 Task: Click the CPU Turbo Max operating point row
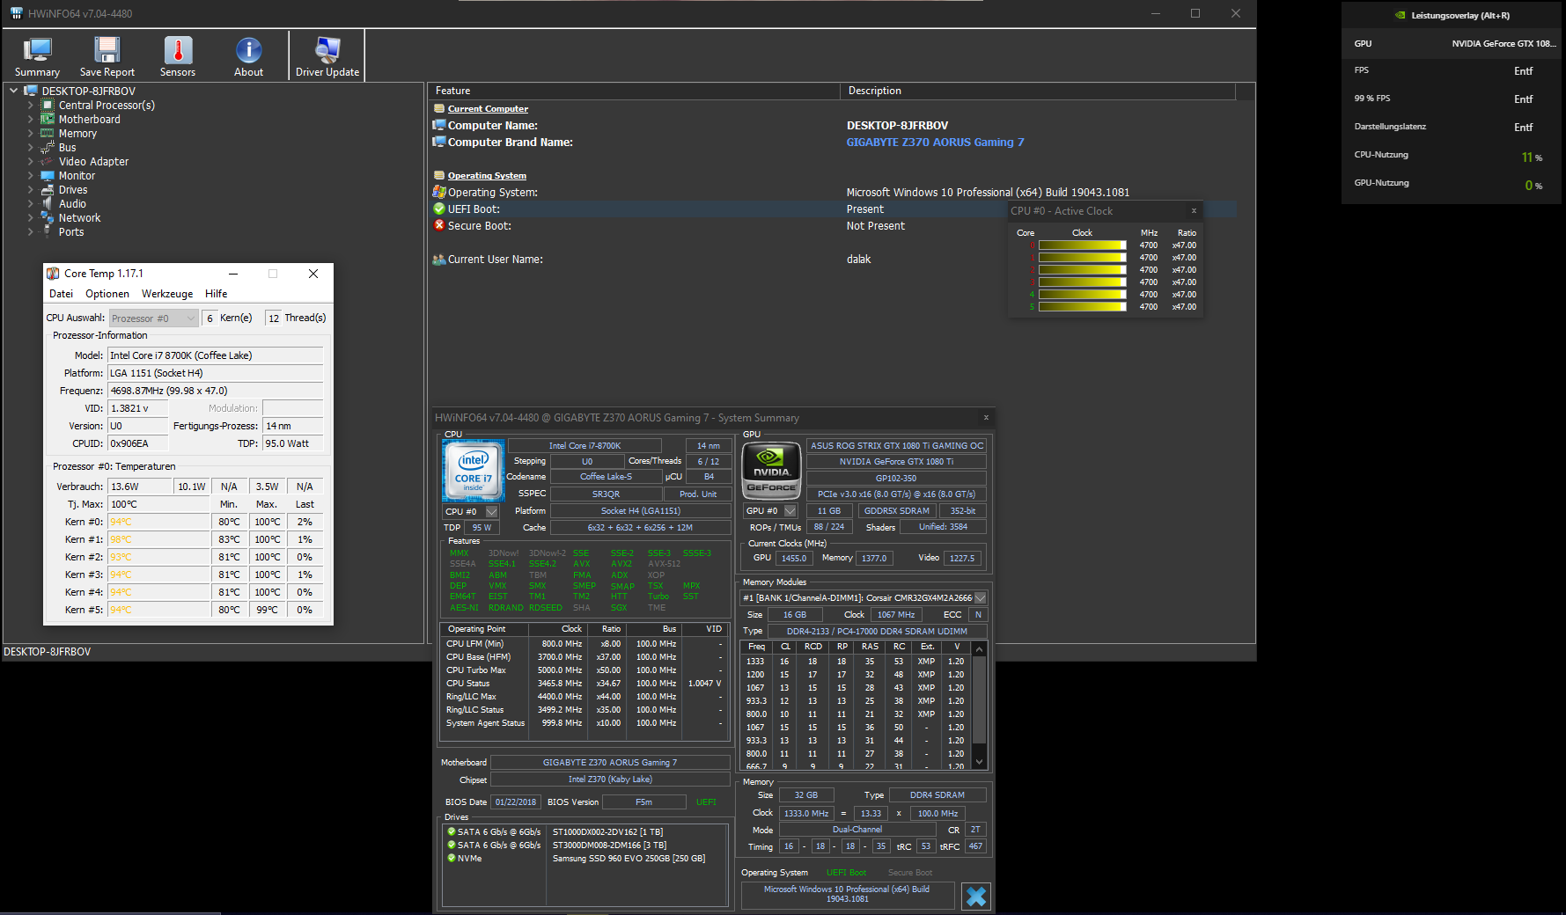(x=584, y=670)
